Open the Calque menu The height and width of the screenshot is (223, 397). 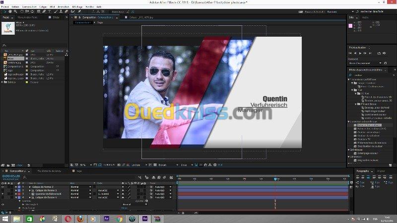(43, 6)
